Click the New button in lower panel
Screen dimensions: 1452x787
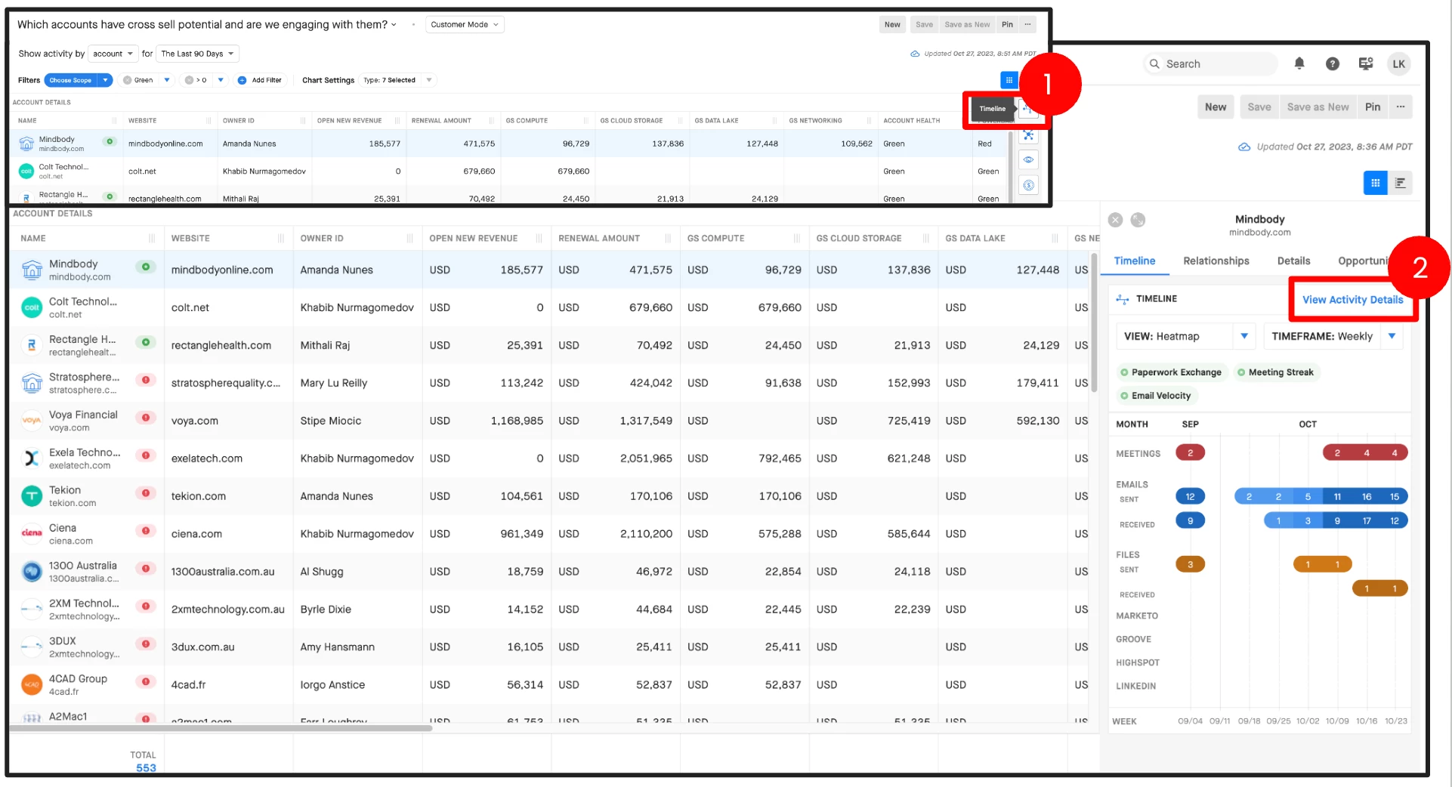pyautogui.click(x=1216, y=106)
